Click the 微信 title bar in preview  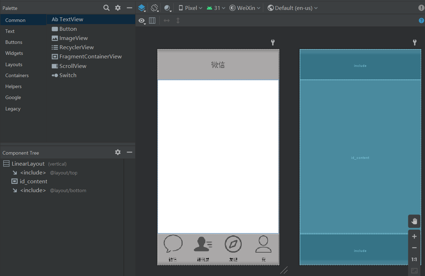coord(218,65)
